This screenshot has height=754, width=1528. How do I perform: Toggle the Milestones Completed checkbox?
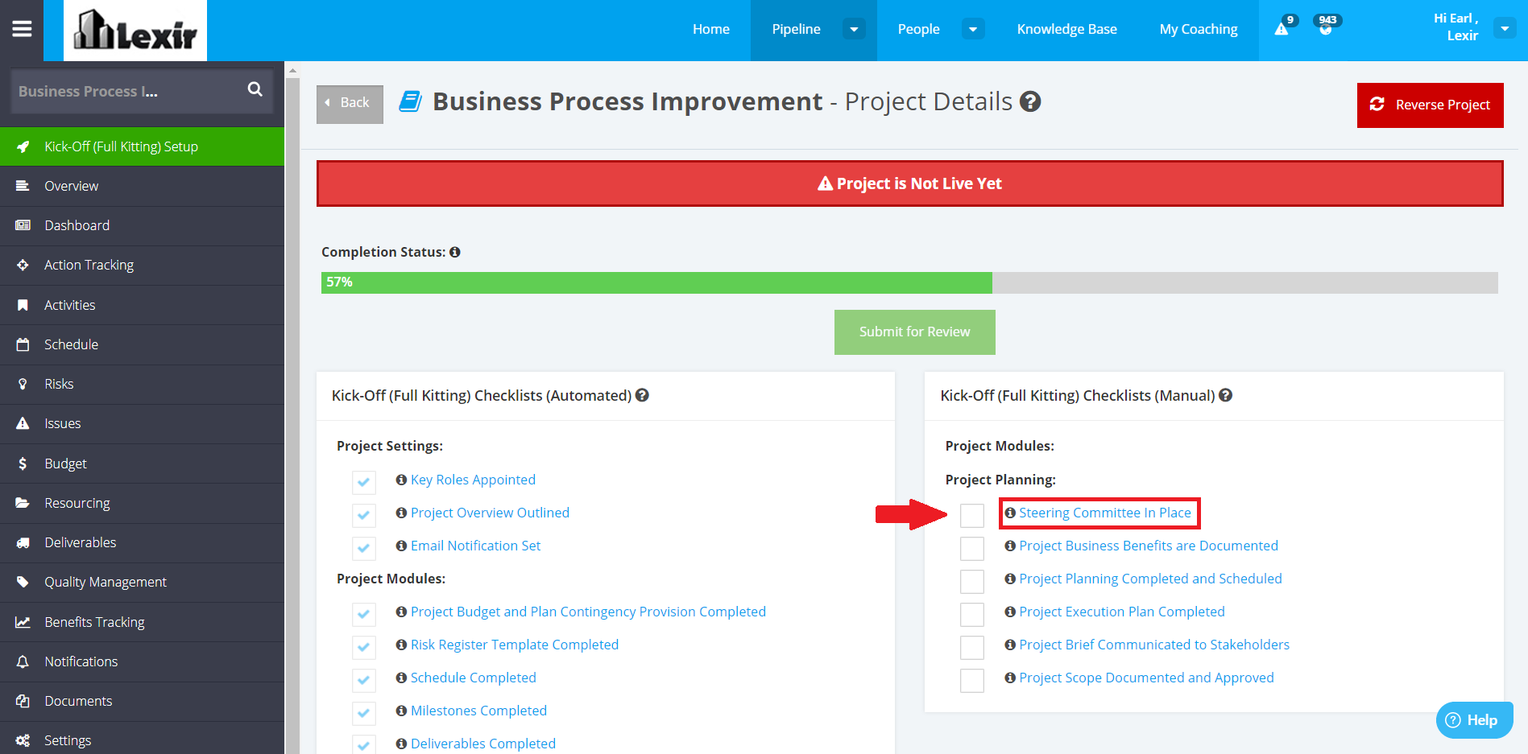point(364,713)
